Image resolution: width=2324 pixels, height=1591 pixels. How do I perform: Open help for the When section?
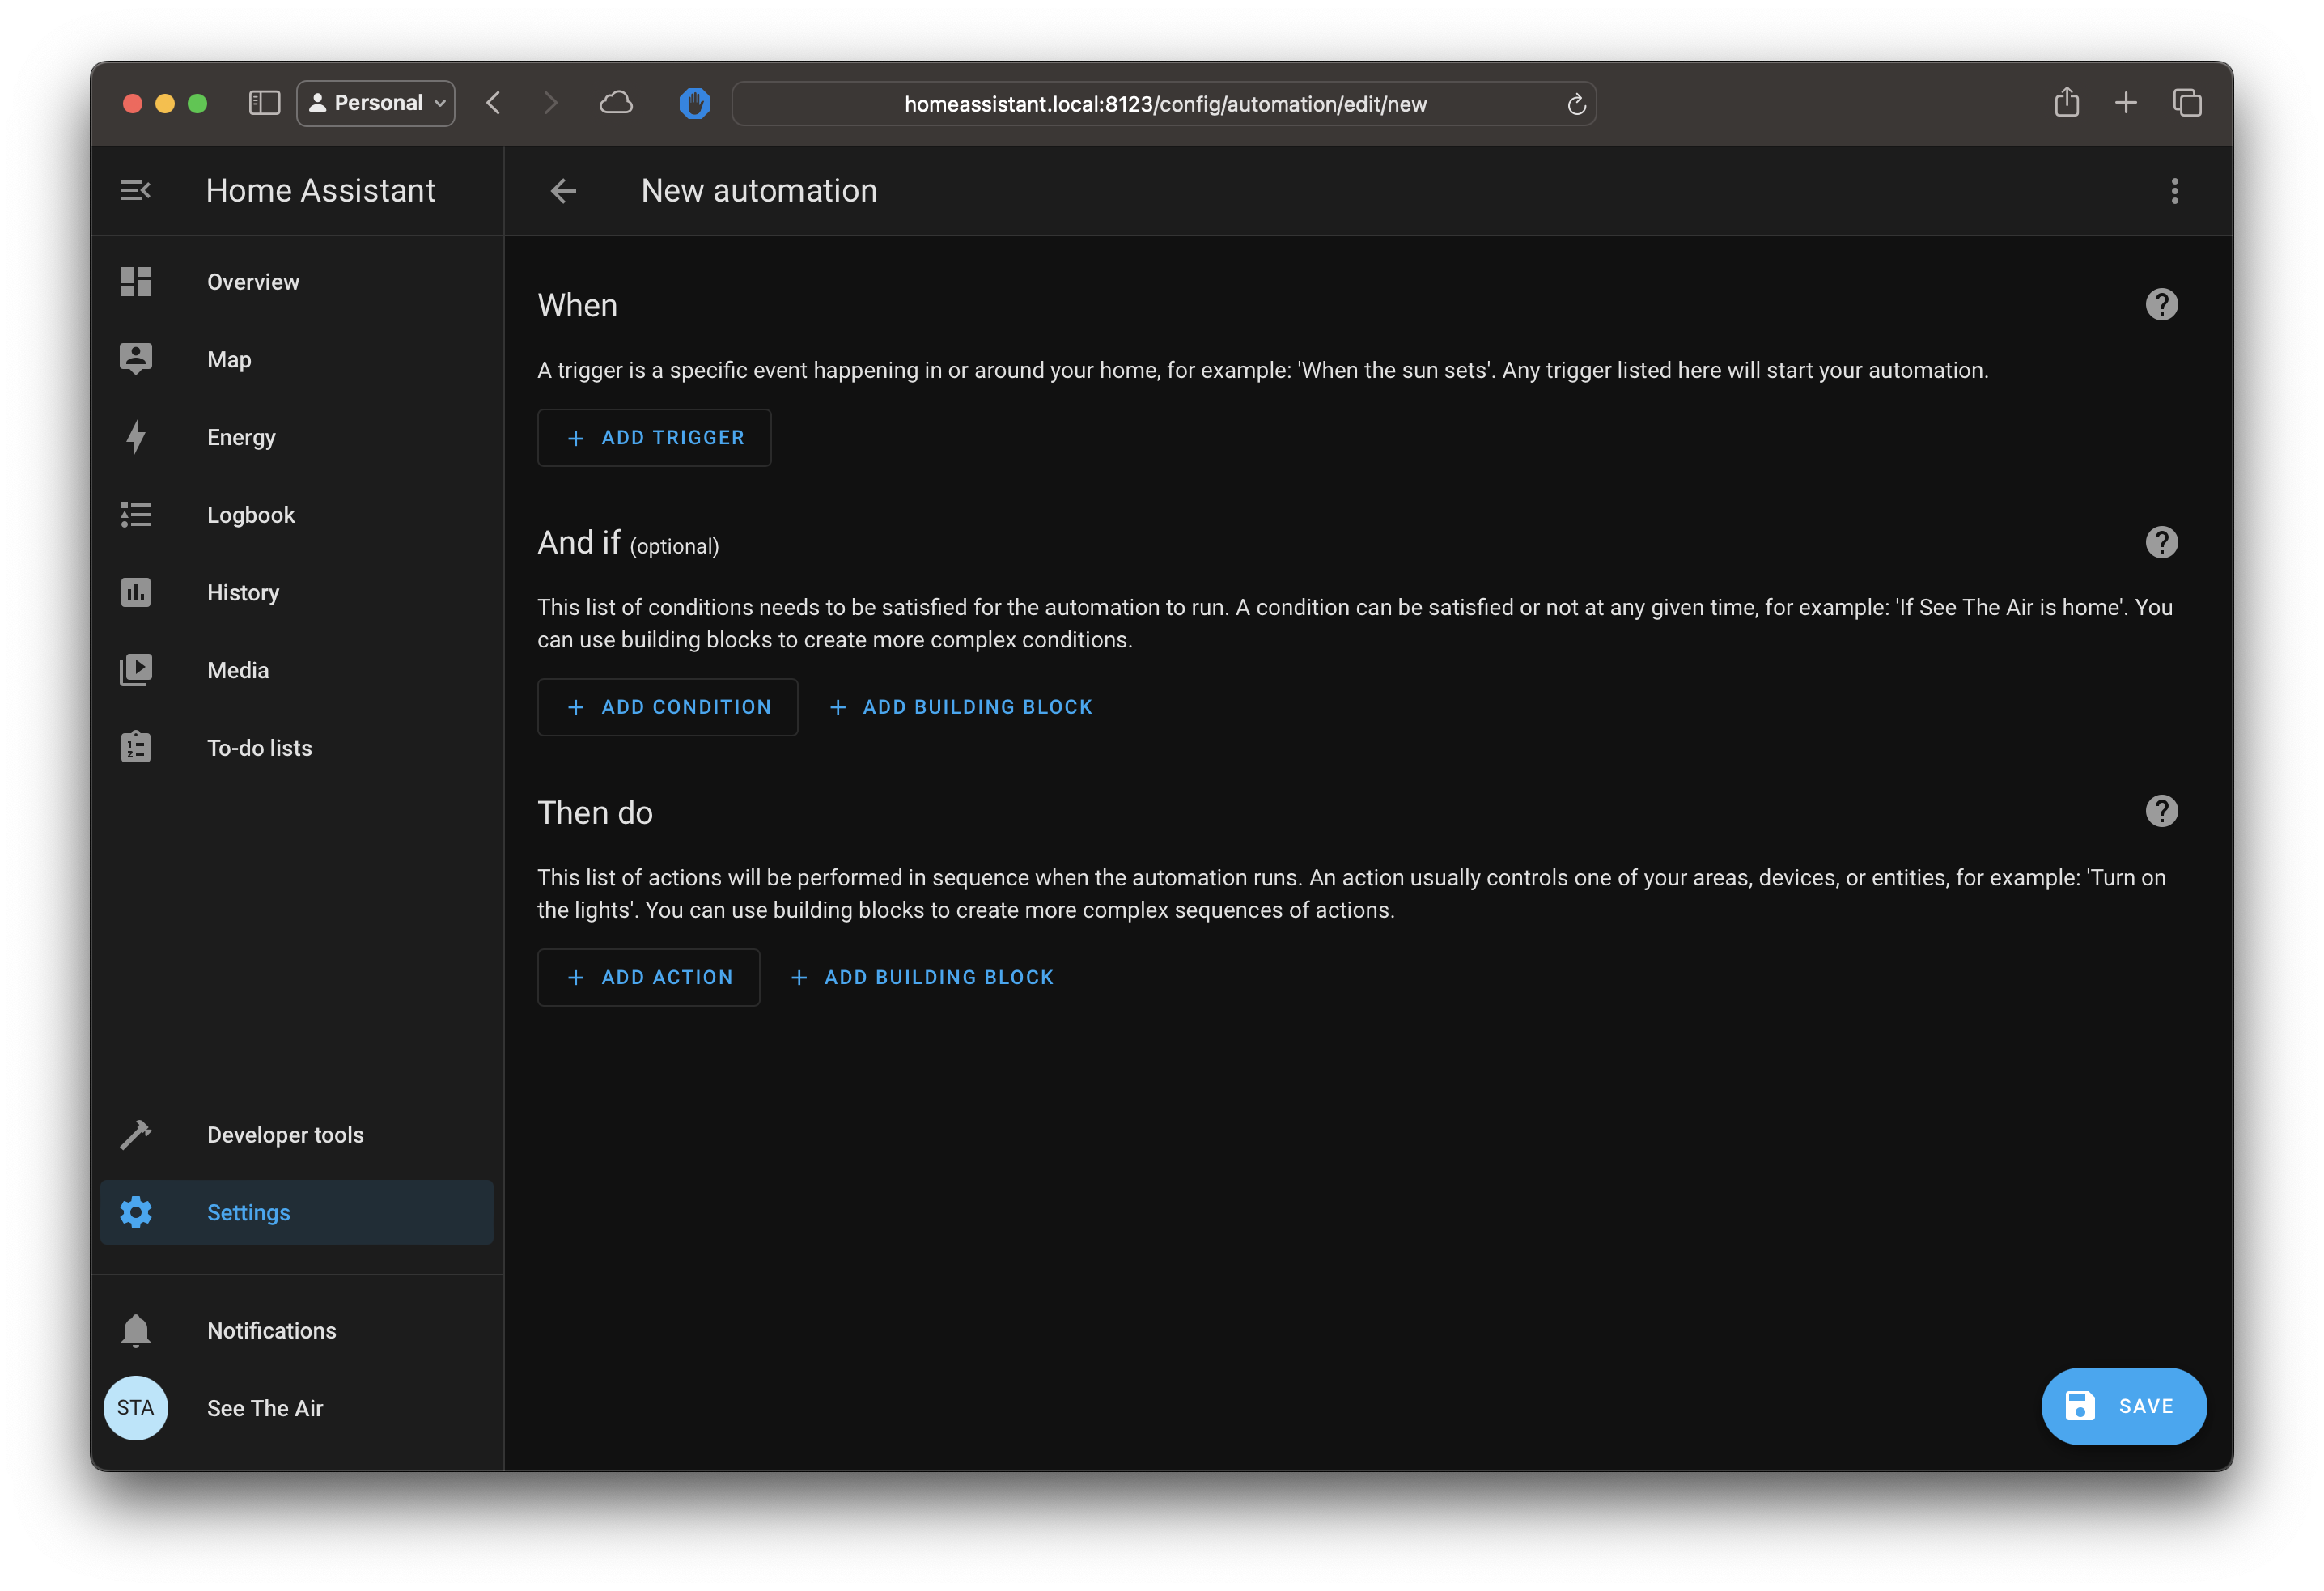[x=2161, y=304]
